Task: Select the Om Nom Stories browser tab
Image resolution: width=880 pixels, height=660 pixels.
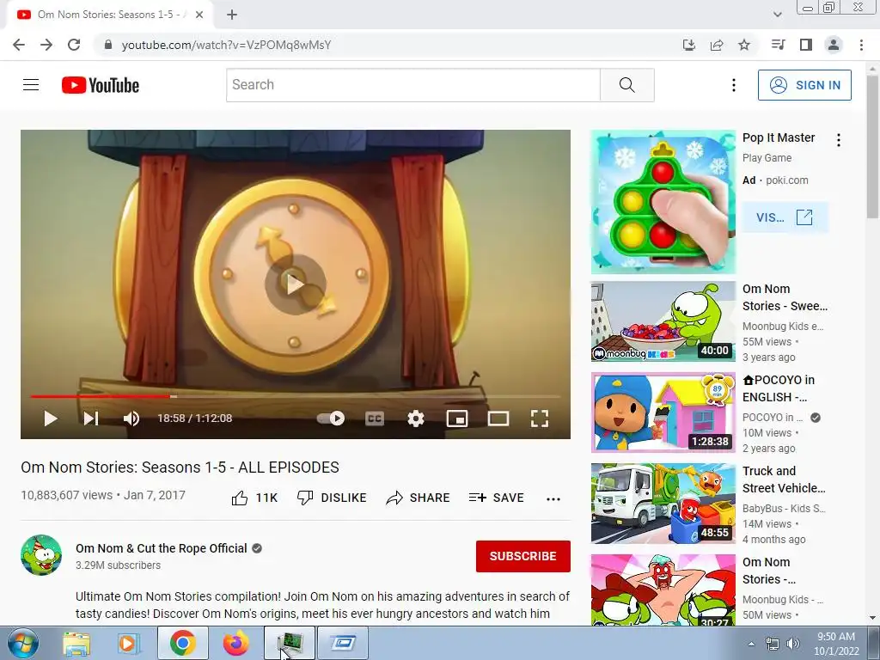Action: pyautogui.click(x=110, y=15)
